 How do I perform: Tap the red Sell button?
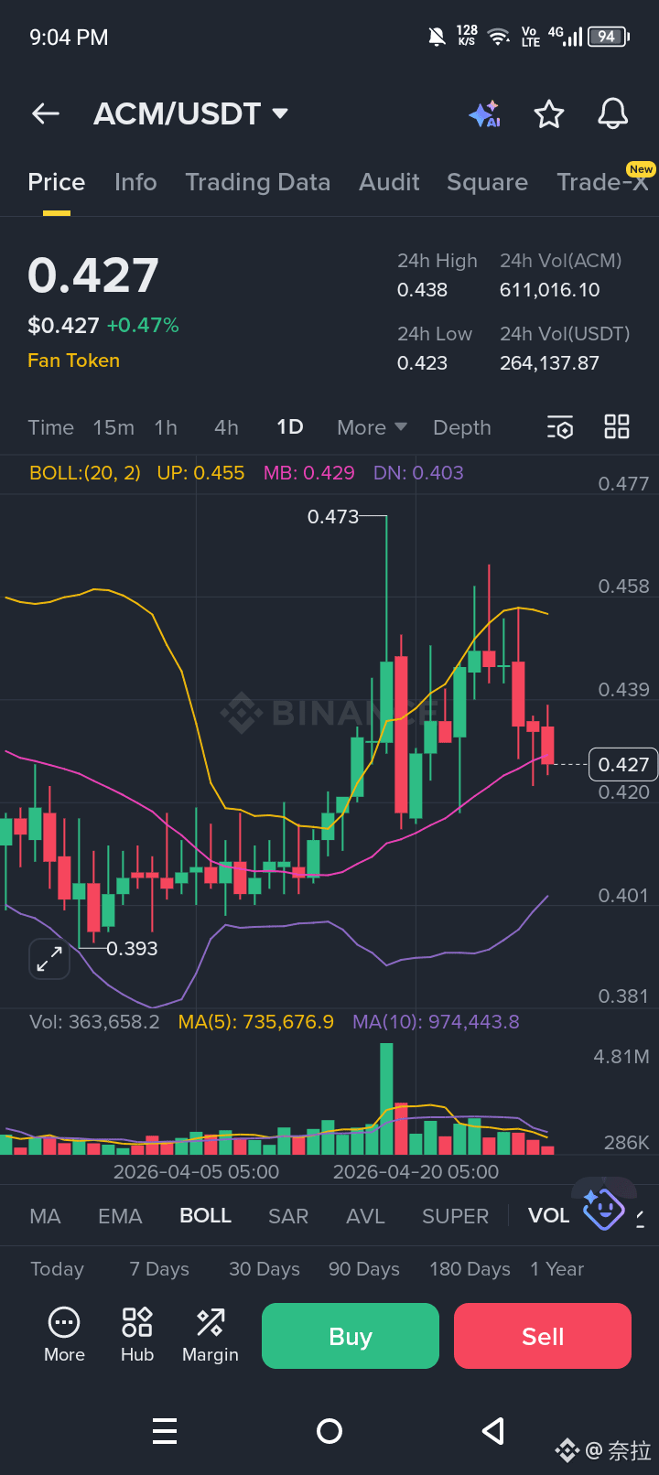pyautogui.click(x=543, y=1336)
